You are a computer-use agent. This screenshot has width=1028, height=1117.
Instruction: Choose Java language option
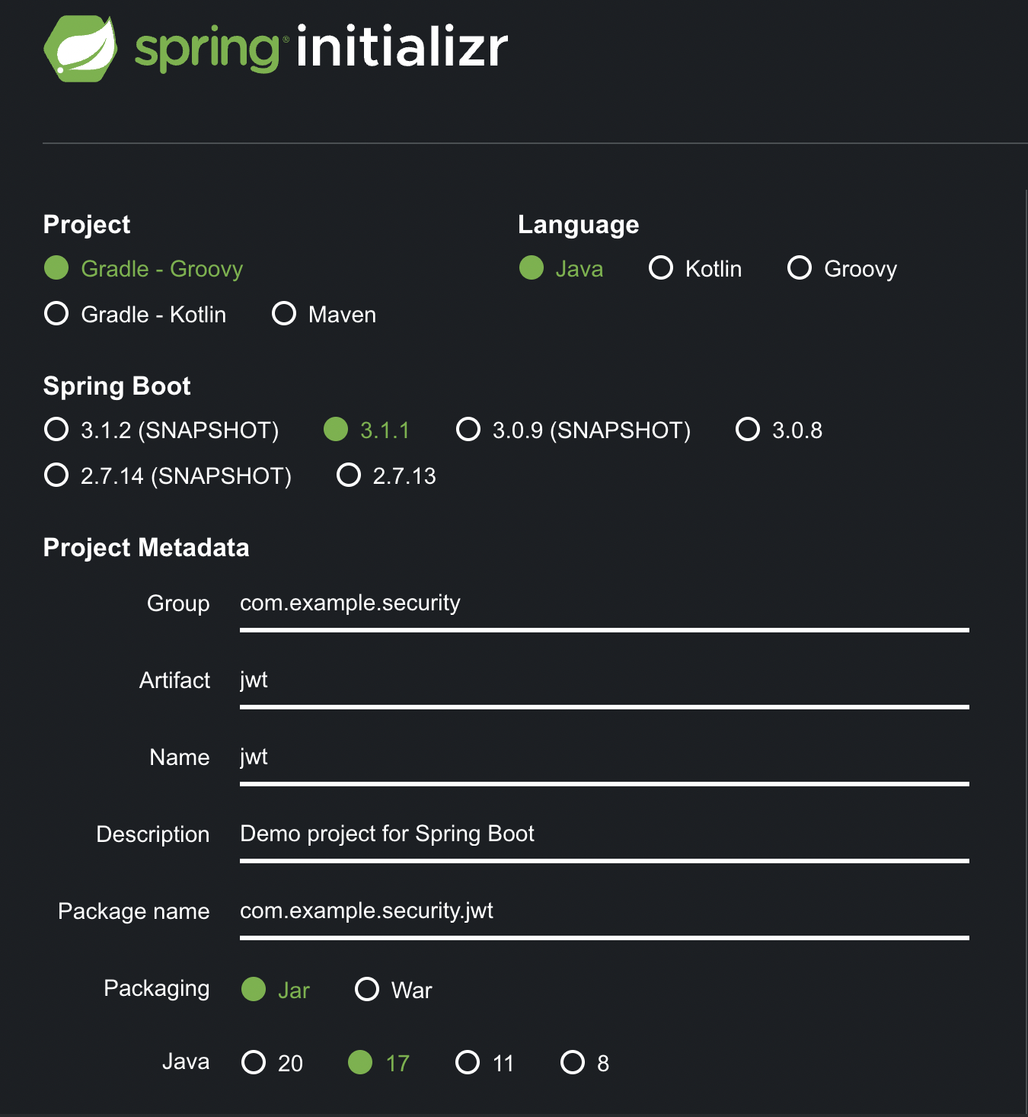(x=561, y=269)
